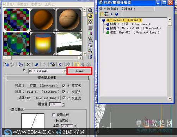This screenshot has height=137, width=177.
Task: Select 08 - Default (Blend) in navigator tree
Action: 123,20
